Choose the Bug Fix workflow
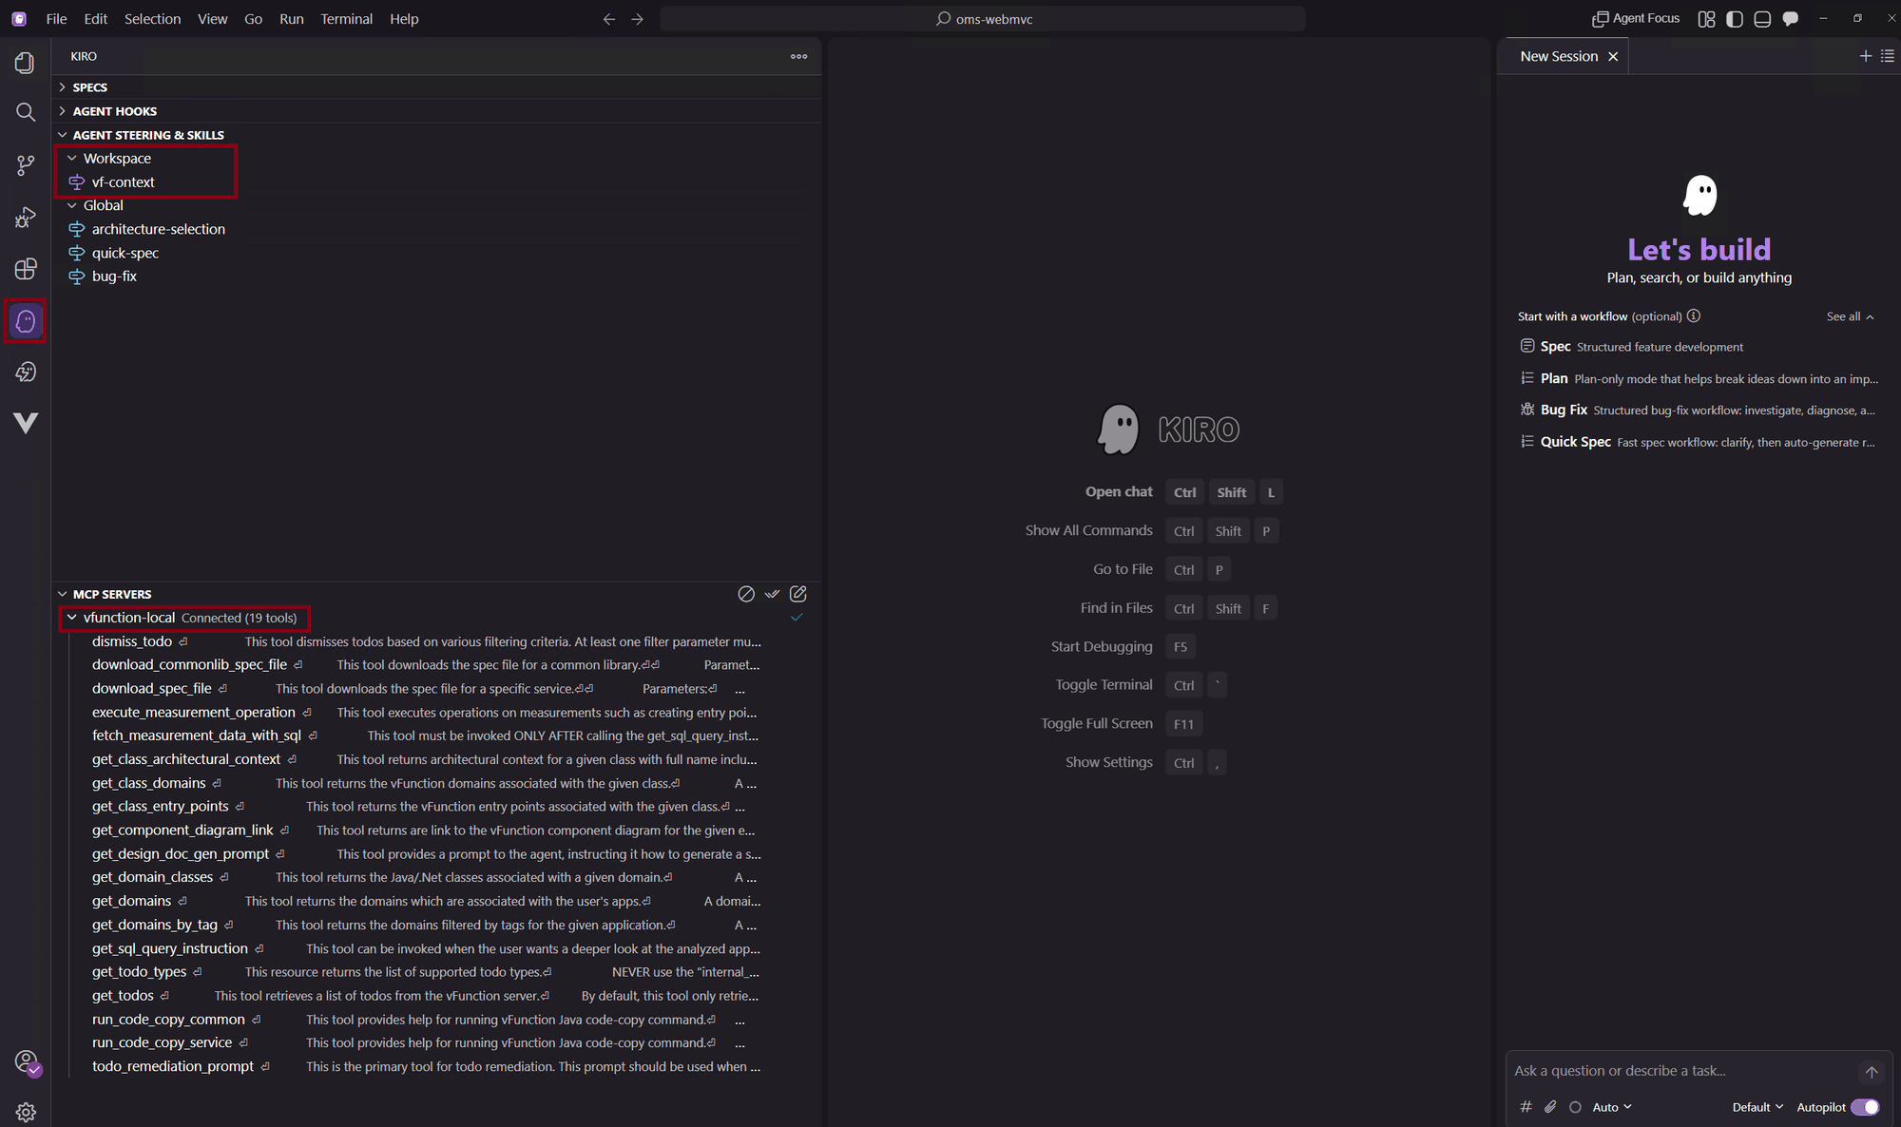 1698,410
